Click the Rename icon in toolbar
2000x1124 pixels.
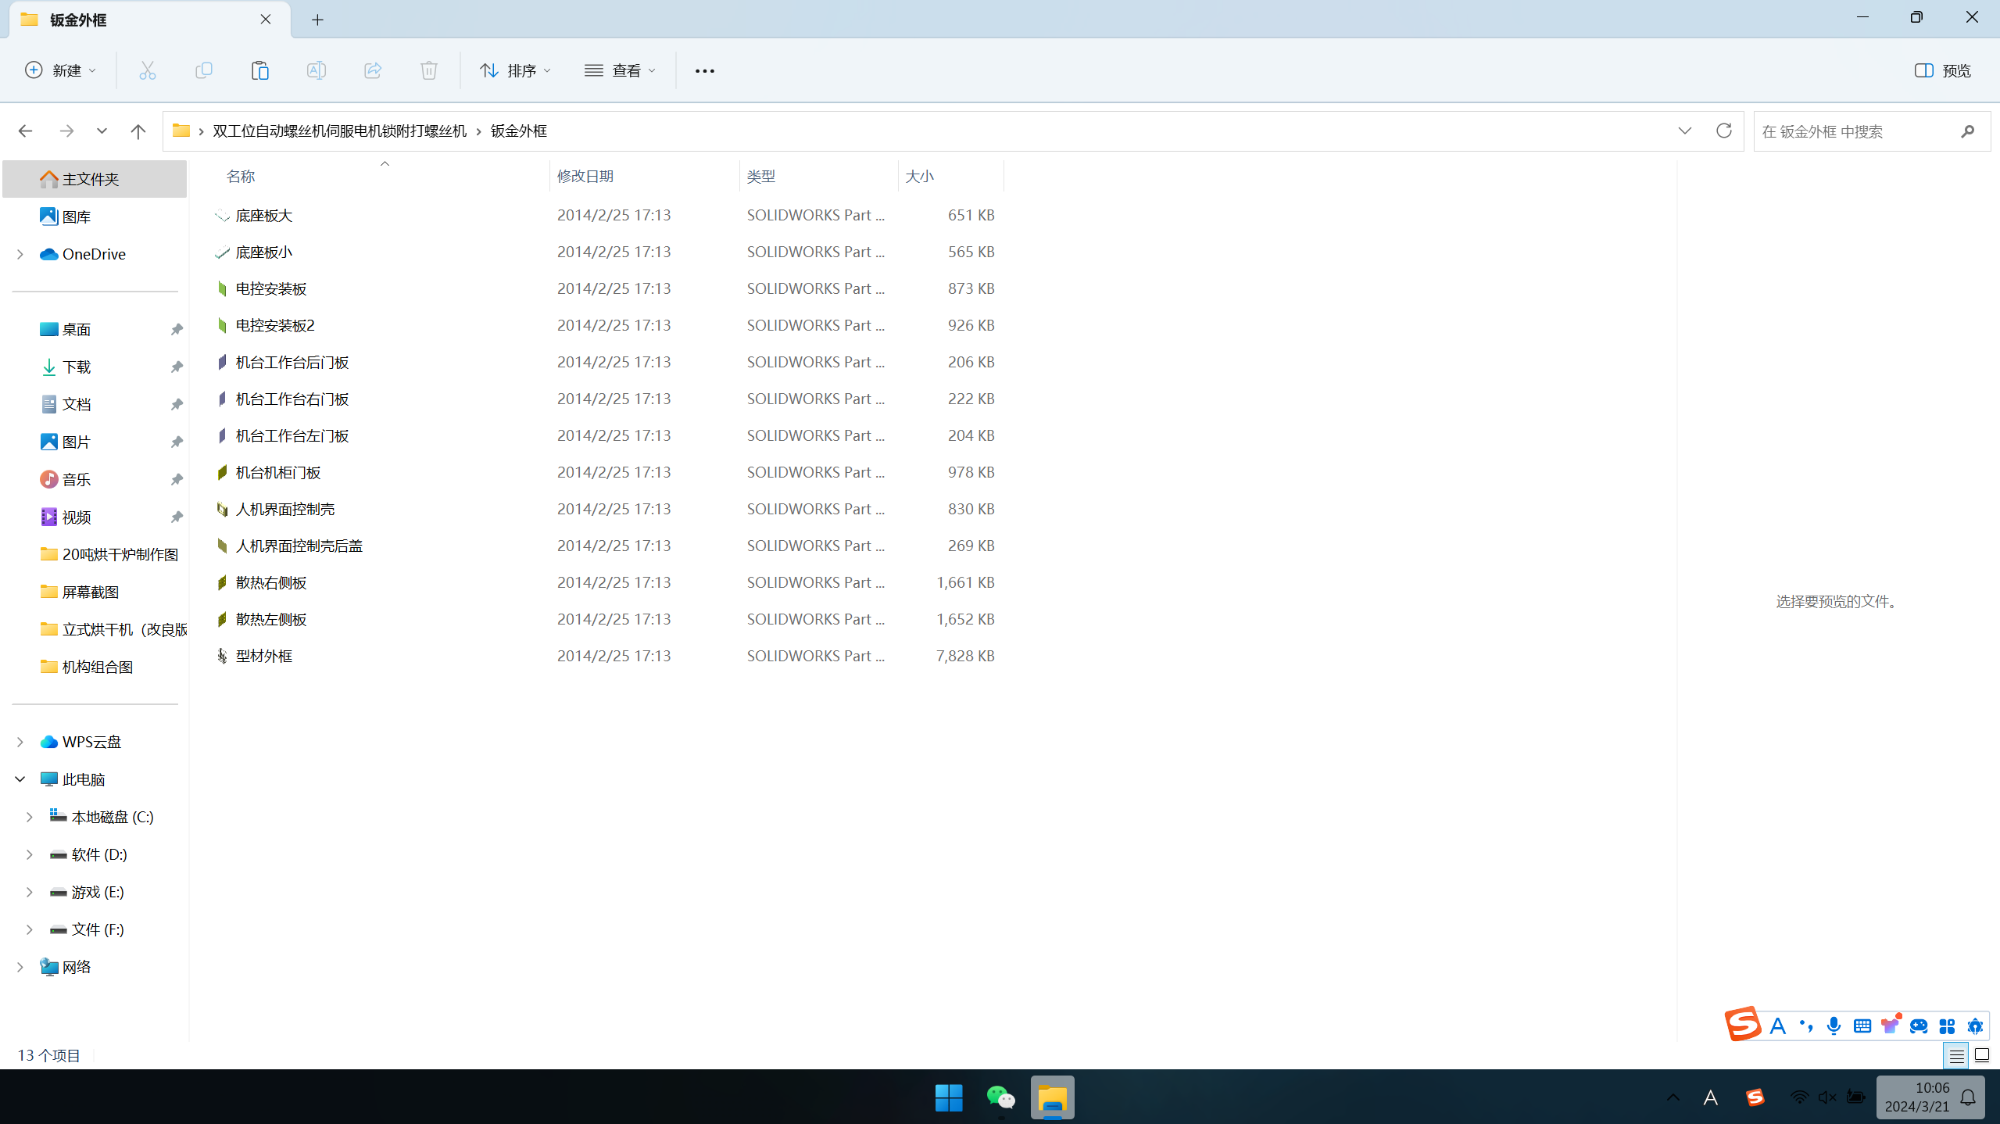[x=316, y=70]
